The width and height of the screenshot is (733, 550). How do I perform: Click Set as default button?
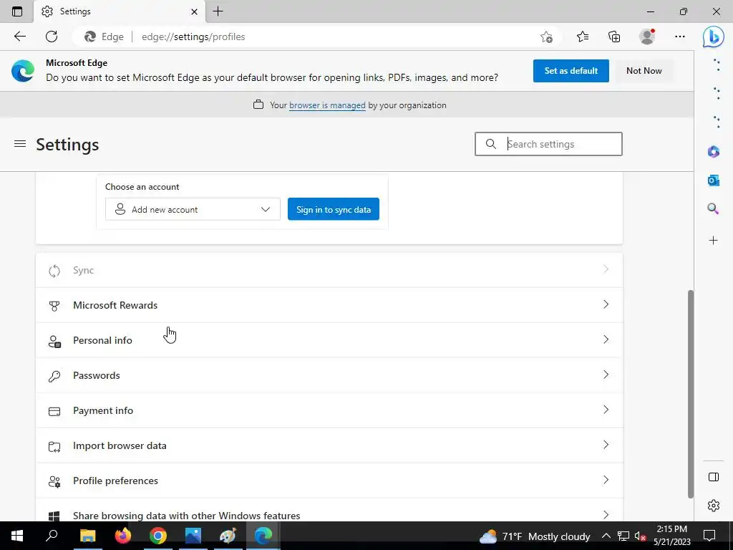[x=571, y=71]
